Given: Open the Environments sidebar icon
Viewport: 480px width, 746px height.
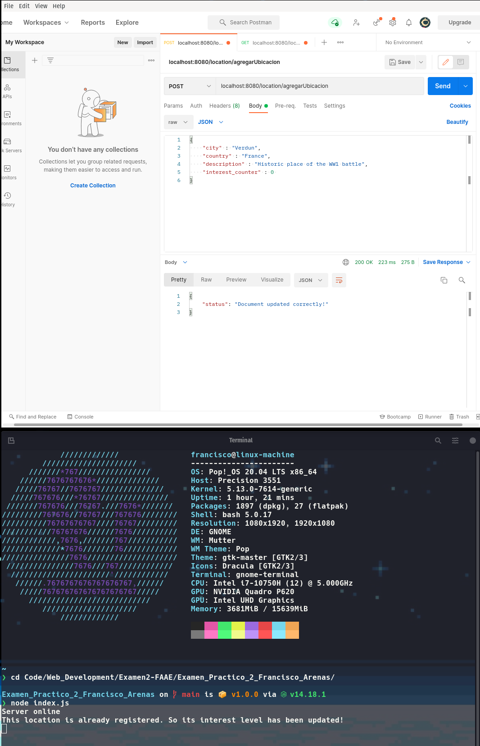Looking at the screenshot, I should (7, 114).
